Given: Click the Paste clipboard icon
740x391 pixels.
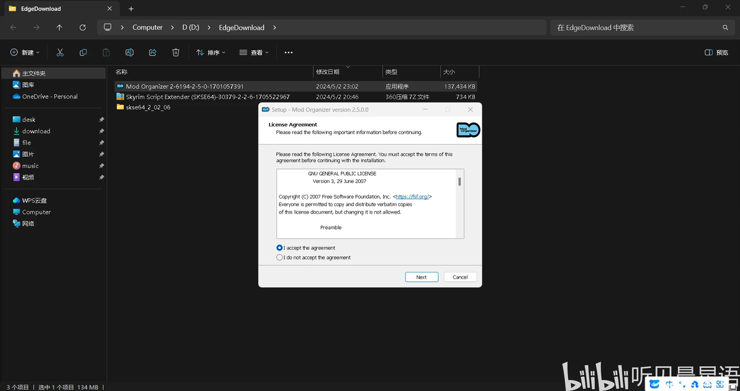Looking at the screenshot, I should click(106, 52).
